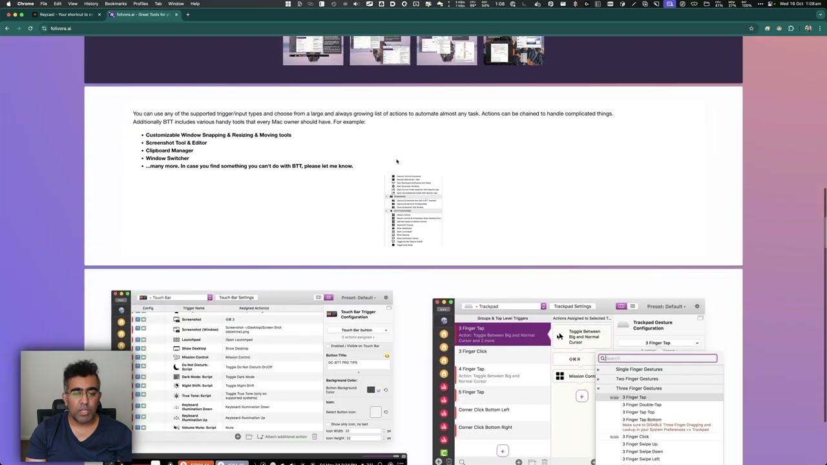Select the purple list view toggle in the Touch Bar screenshot
The width and height of the screenshot is (827, 465).
point(328,298)
